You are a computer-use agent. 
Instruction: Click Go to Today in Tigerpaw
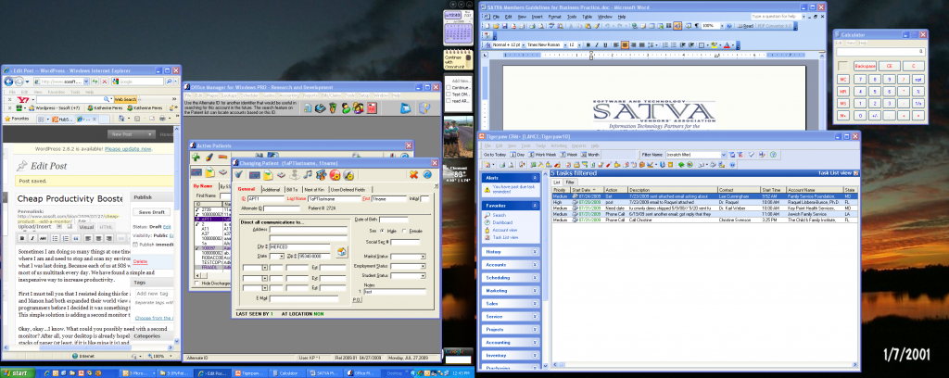pyautogui.click(x=495, y=154)
